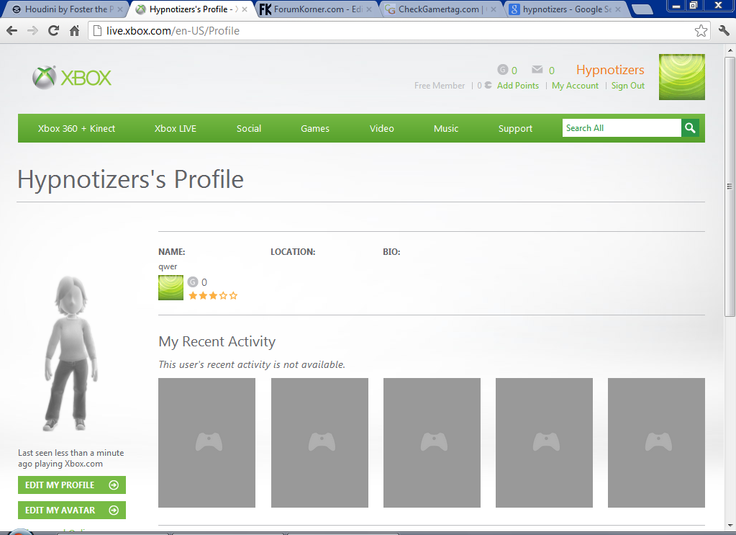Click the browser forward arrow
The width and height of the screenshot is (736, 535).
[32, 31]
